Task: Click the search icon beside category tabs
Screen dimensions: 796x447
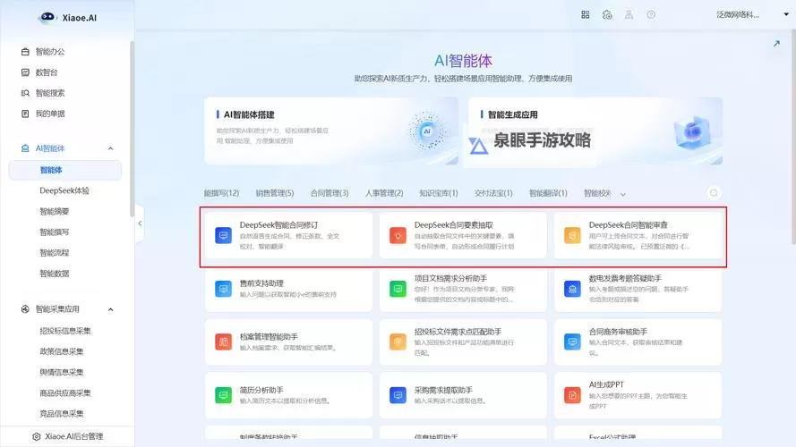Action: (714, 193)
